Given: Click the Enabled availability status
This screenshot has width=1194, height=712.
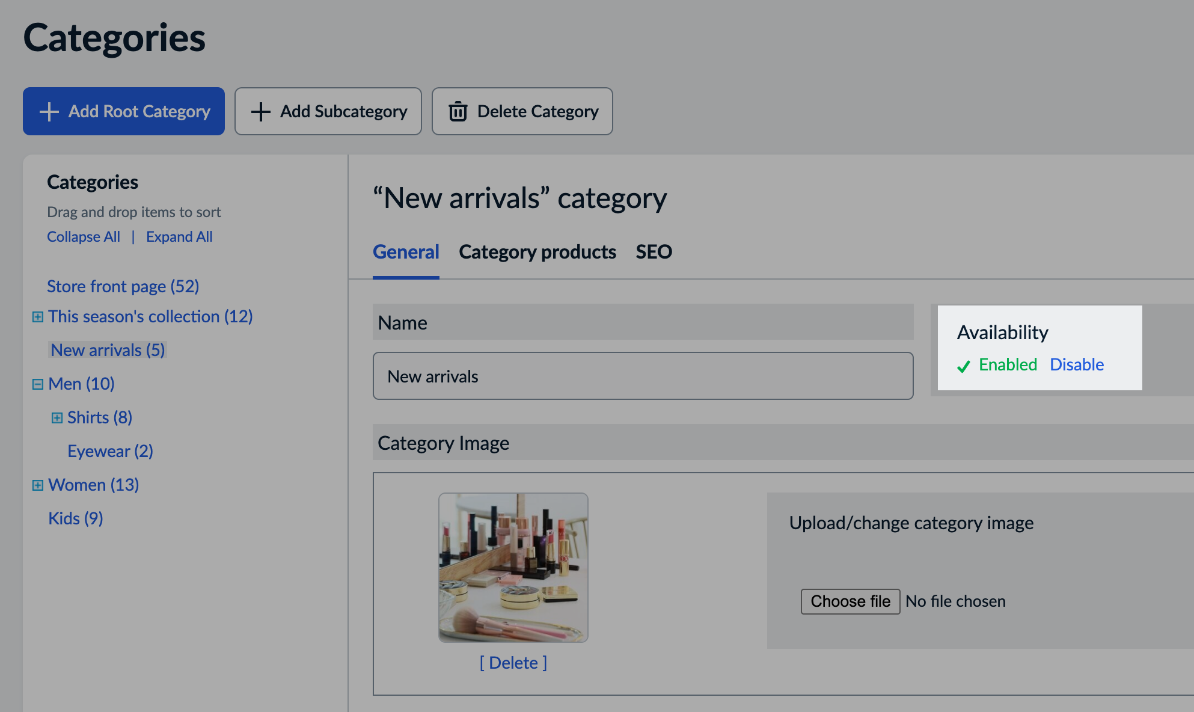Looking at the screenshot, I should (x=1008, y=364).
